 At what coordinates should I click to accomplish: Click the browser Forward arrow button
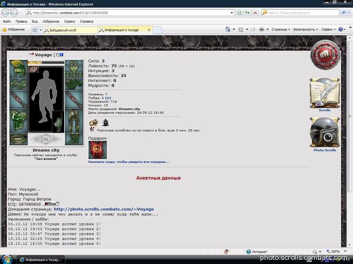coord(14,12)
